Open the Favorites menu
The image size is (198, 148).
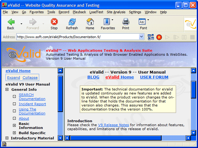click(x=37, y=12)
